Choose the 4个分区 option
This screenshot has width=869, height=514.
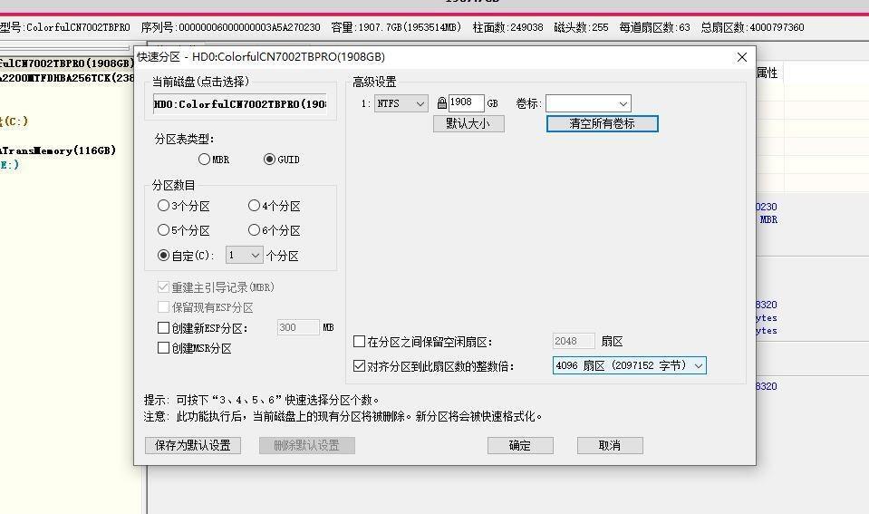(x=254, y=206)
